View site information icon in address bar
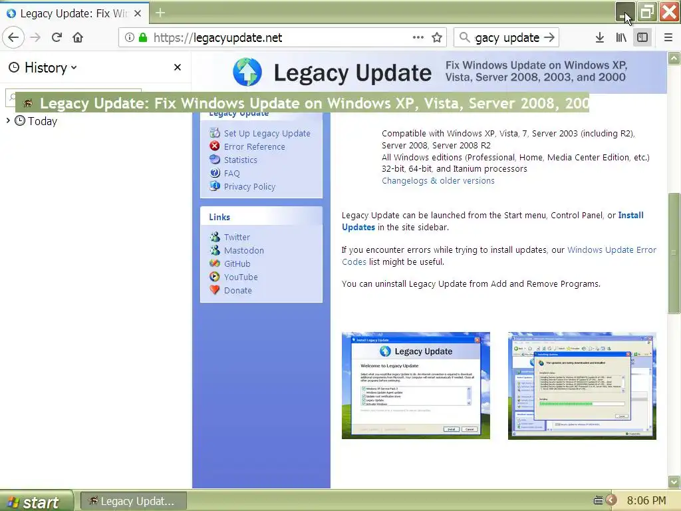The image size is (681, 511). pyautogui.click(x=130, y=37)
